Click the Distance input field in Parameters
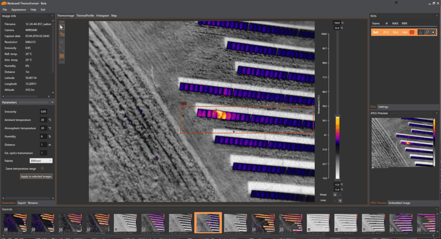Image resolution: width=441 pixels, height=239 pixels. tap(43, 145)
